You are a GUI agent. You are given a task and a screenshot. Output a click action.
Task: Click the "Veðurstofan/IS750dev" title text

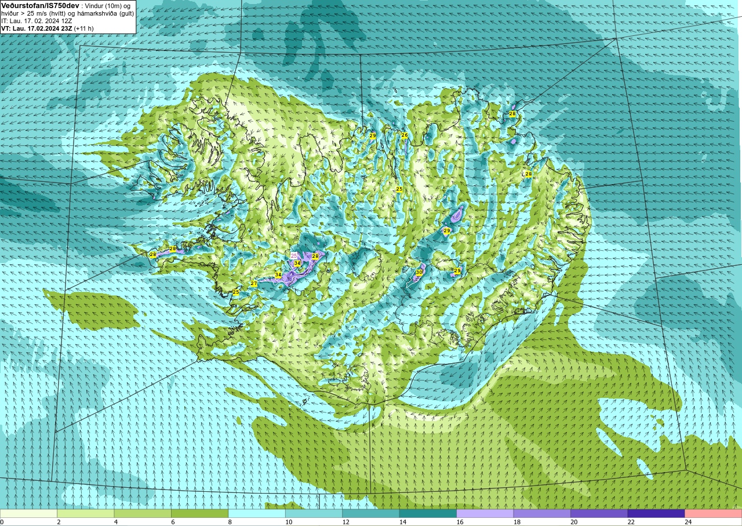40,5
